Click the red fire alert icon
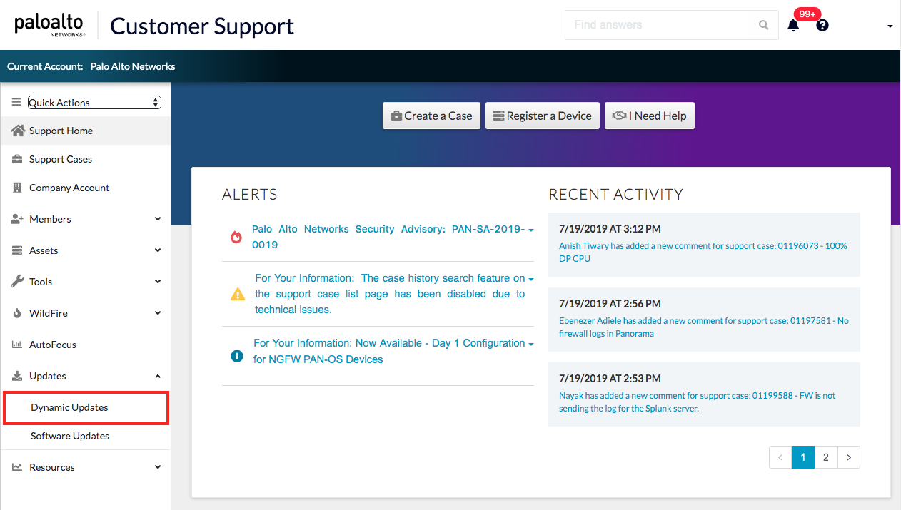This screenshot has width=901, height=510. tap(236, 237)
